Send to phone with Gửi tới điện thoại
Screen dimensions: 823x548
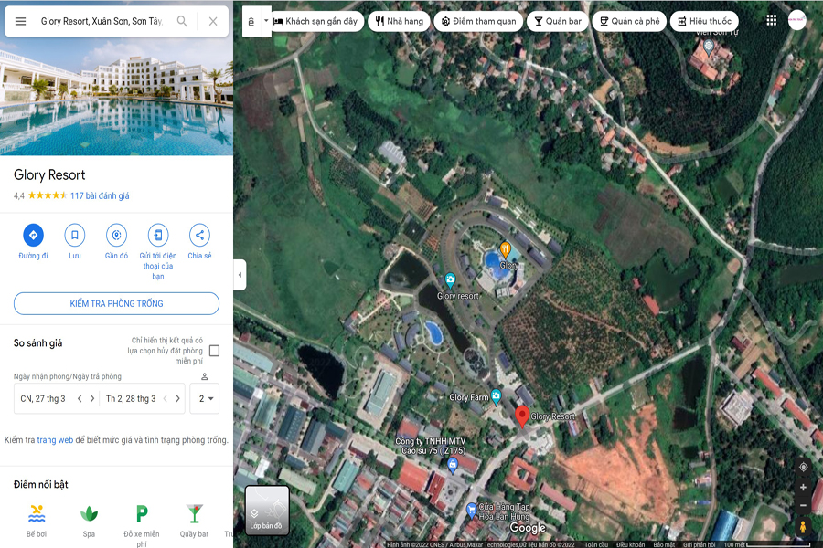pos(158,235)
